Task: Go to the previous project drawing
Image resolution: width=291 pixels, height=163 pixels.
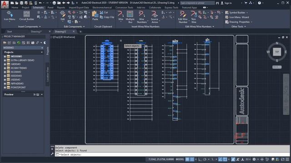Action: tap(64, 3)
